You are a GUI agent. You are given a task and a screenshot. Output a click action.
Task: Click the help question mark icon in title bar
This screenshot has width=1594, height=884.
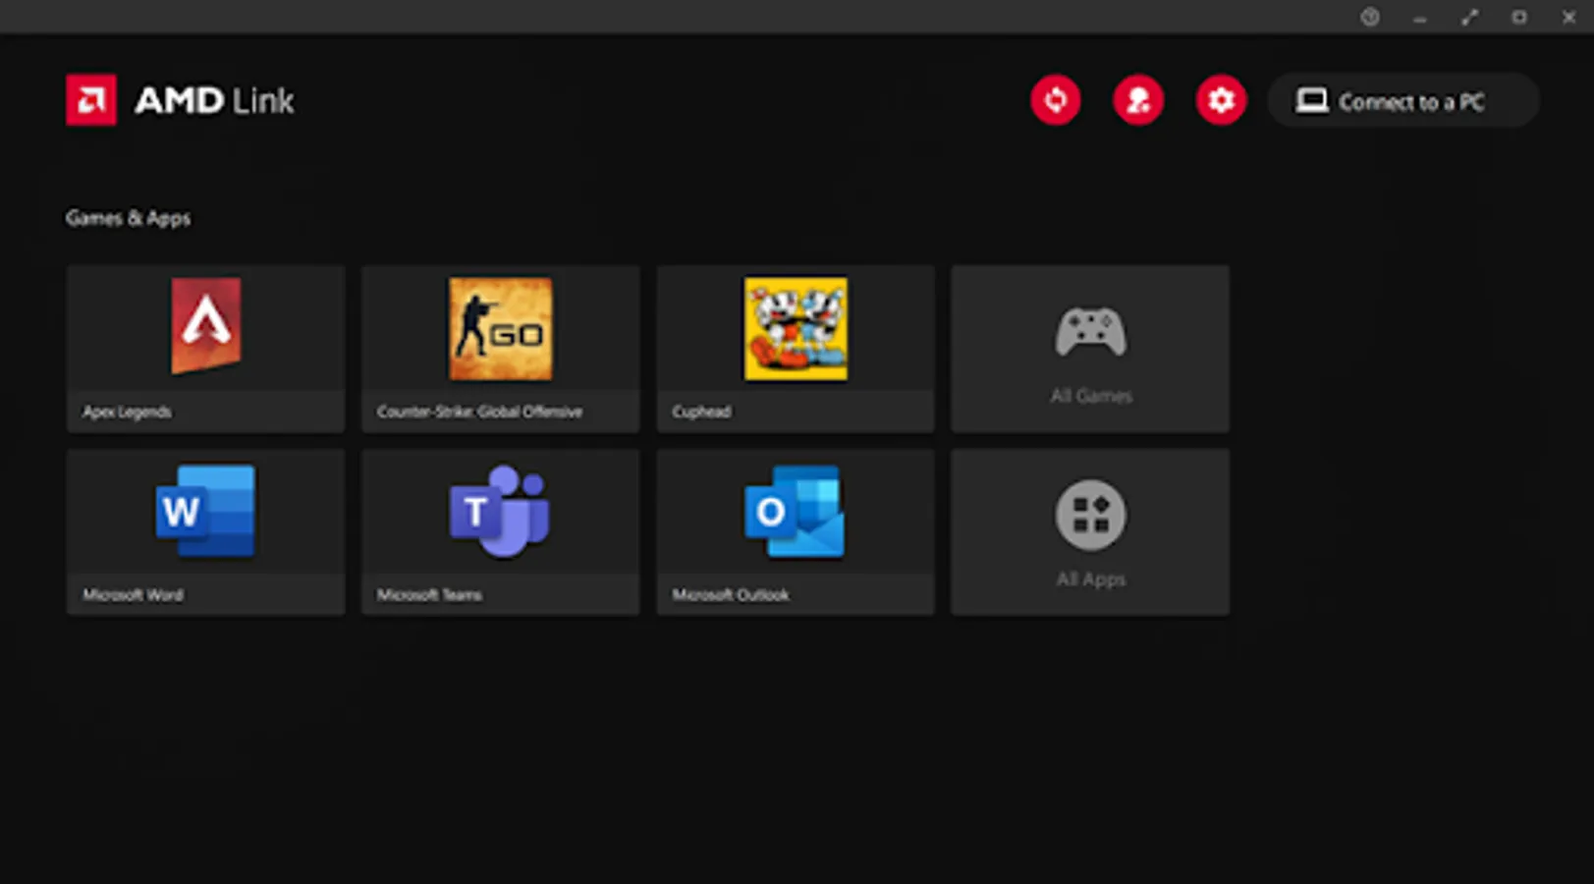point(1370,17)
